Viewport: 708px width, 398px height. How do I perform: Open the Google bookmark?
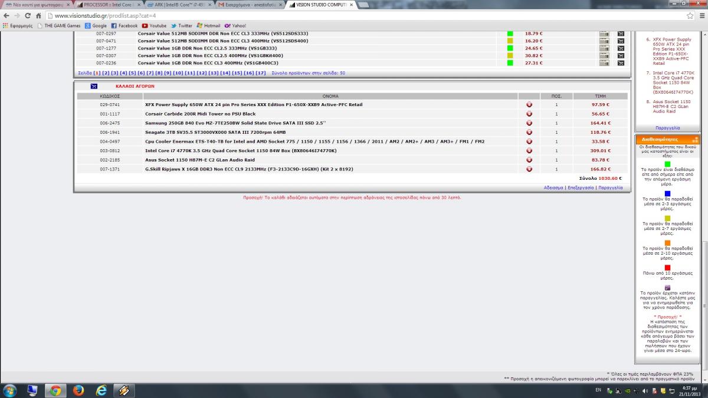96,26
